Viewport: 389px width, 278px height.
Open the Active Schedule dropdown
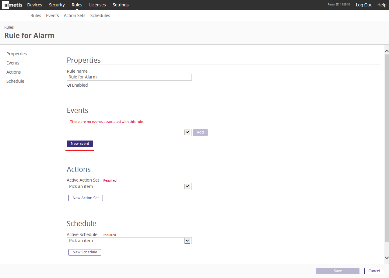[x=187, y=241]
